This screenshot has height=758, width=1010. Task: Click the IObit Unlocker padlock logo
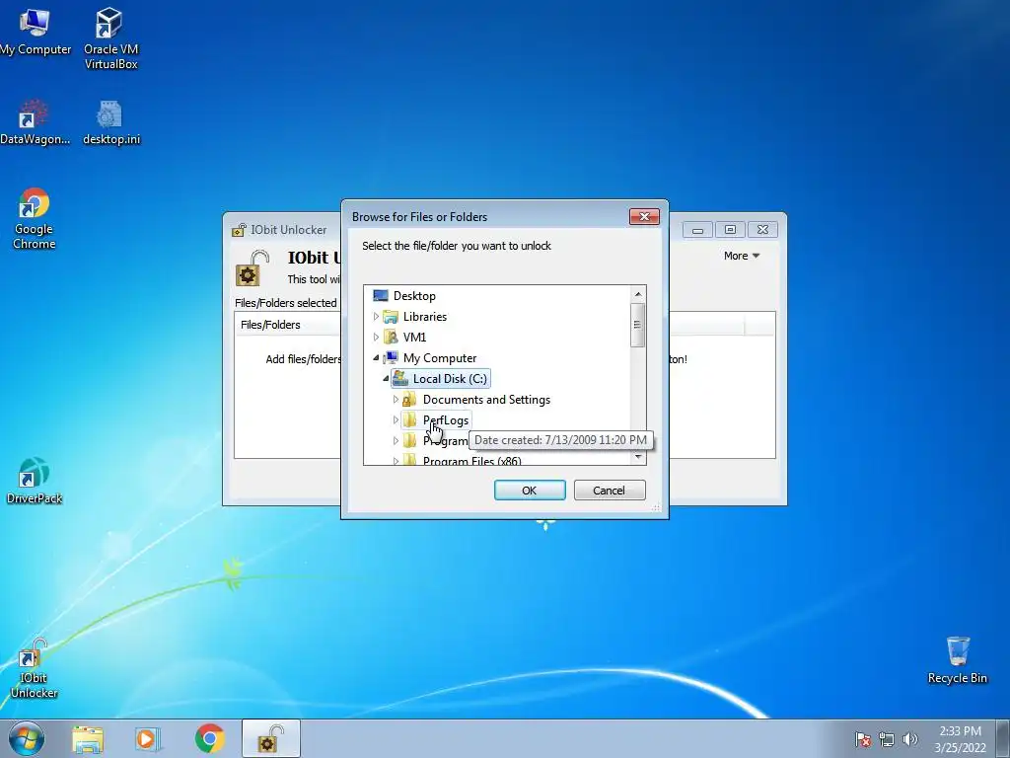[252, 268]
